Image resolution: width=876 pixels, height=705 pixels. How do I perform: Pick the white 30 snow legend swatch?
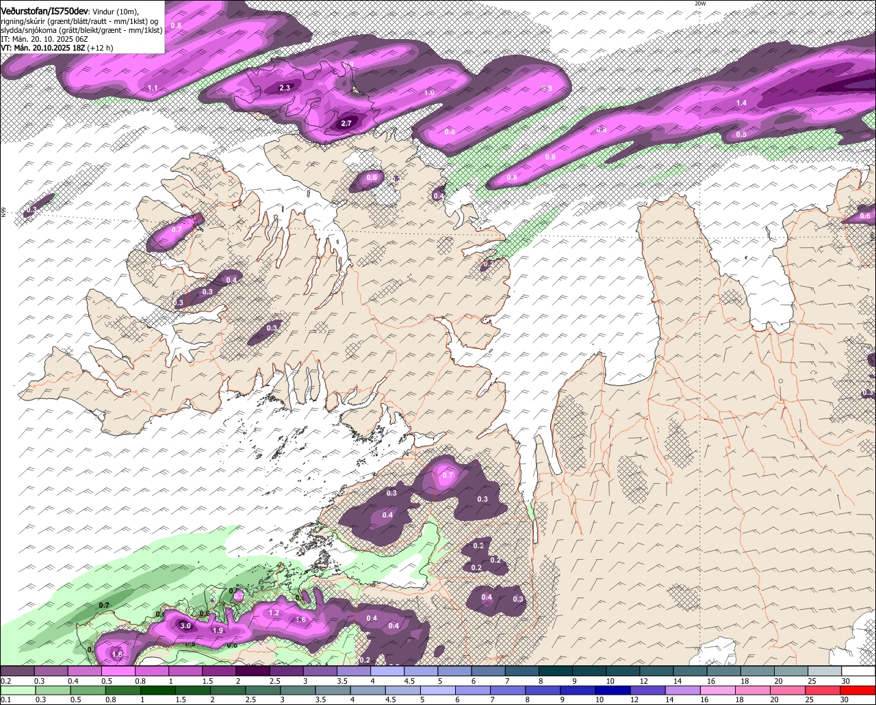coord(859,671)
